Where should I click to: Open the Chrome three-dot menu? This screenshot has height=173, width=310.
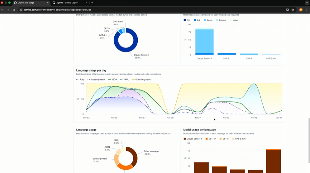(307, 10)
